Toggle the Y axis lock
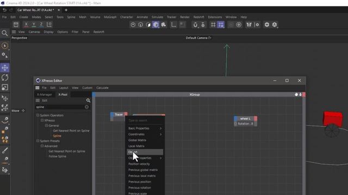 [34, 24]
